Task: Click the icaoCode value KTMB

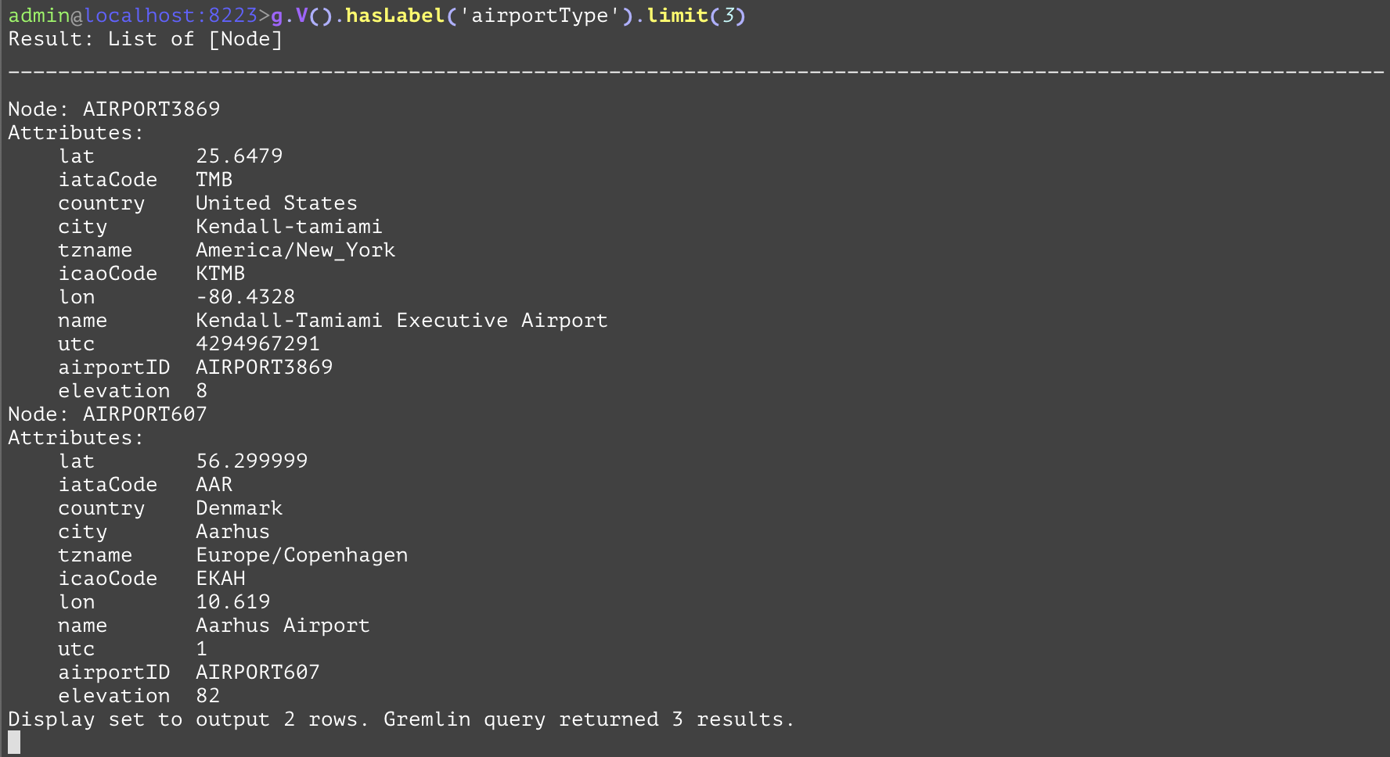Action: (220, 274)
